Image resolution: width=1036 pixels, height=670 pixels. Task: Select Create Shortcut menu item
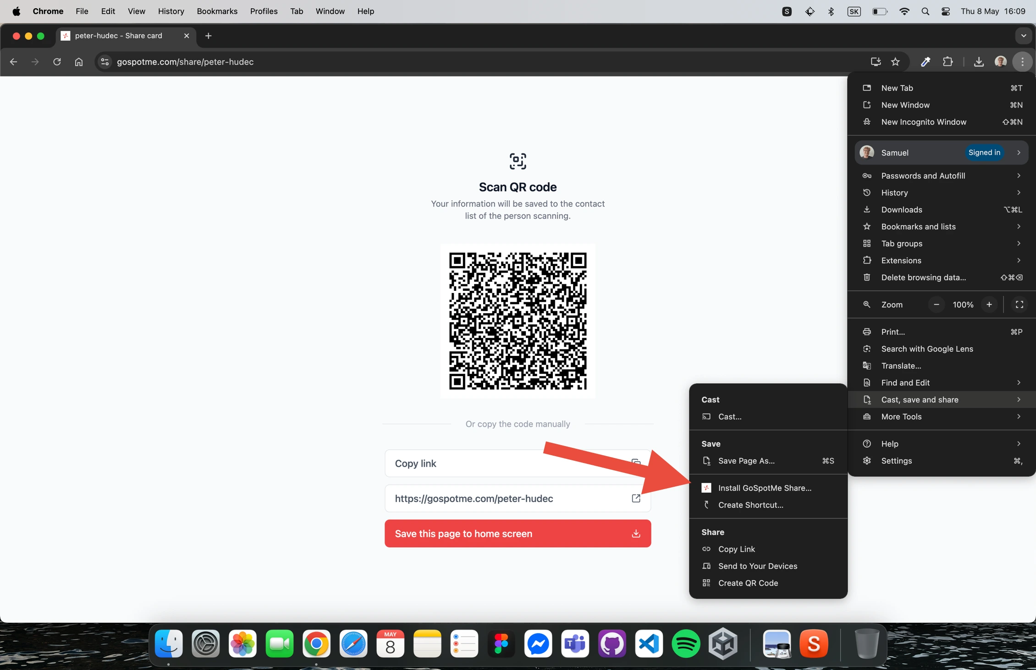coord(768,505)
